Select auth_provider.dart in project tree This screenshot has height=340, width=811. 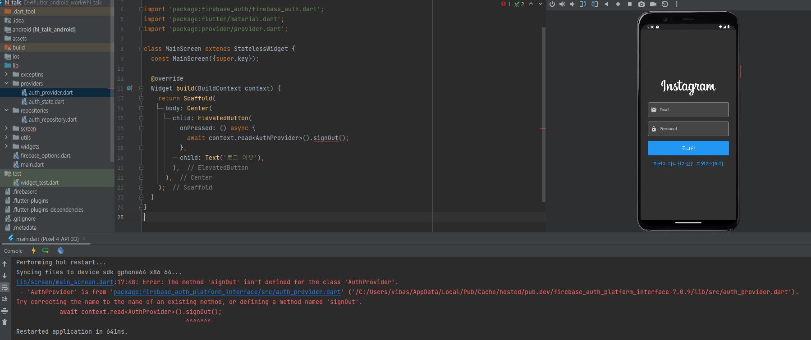[50, 92]
